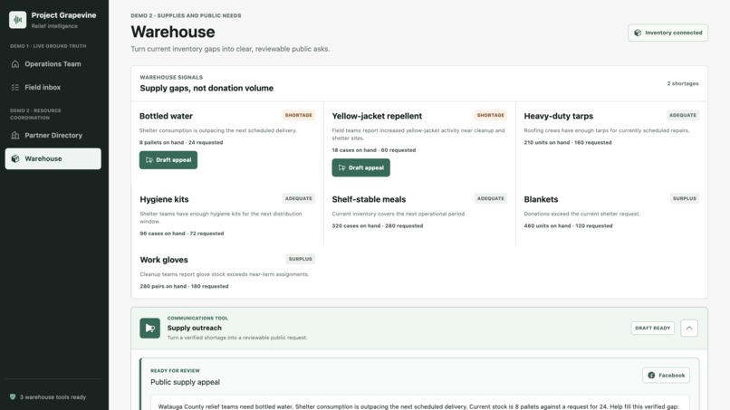The width and height of the screenshot is (730, 410).
Task: Click the Partner Directory building icon
Action: pos(15,135)
